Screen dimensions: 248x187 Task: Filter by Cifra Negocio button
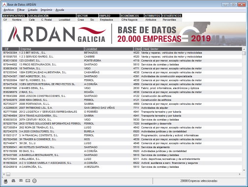click(x=129, y=20)
